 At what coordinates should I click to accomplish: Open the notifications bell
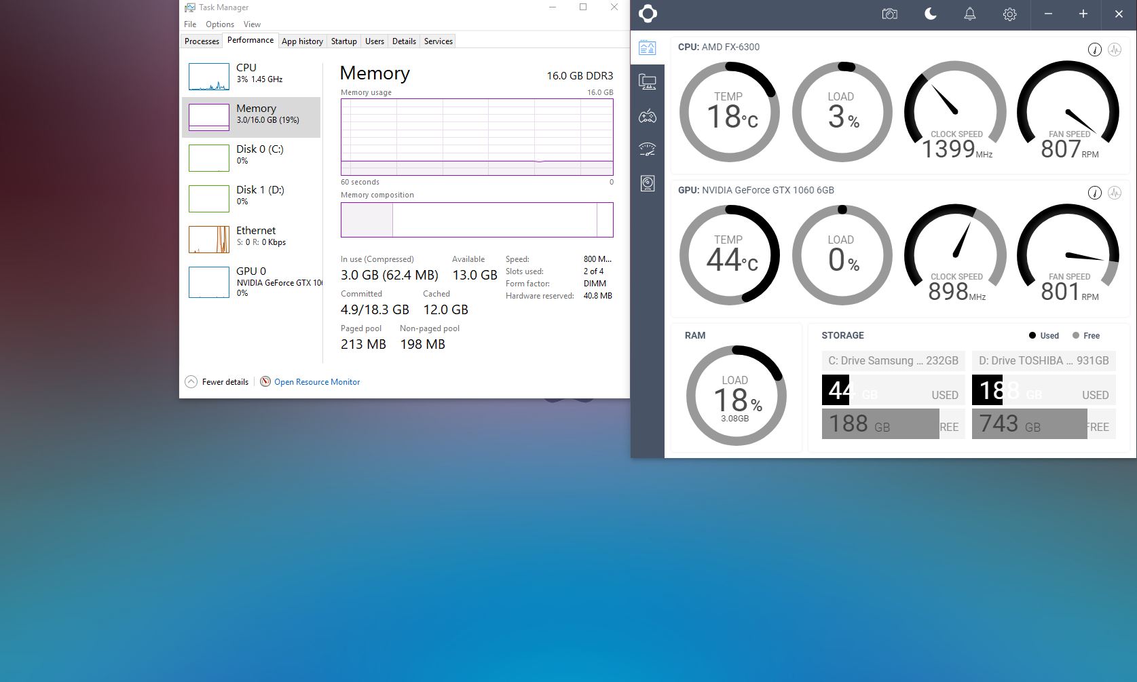(970, 14)
